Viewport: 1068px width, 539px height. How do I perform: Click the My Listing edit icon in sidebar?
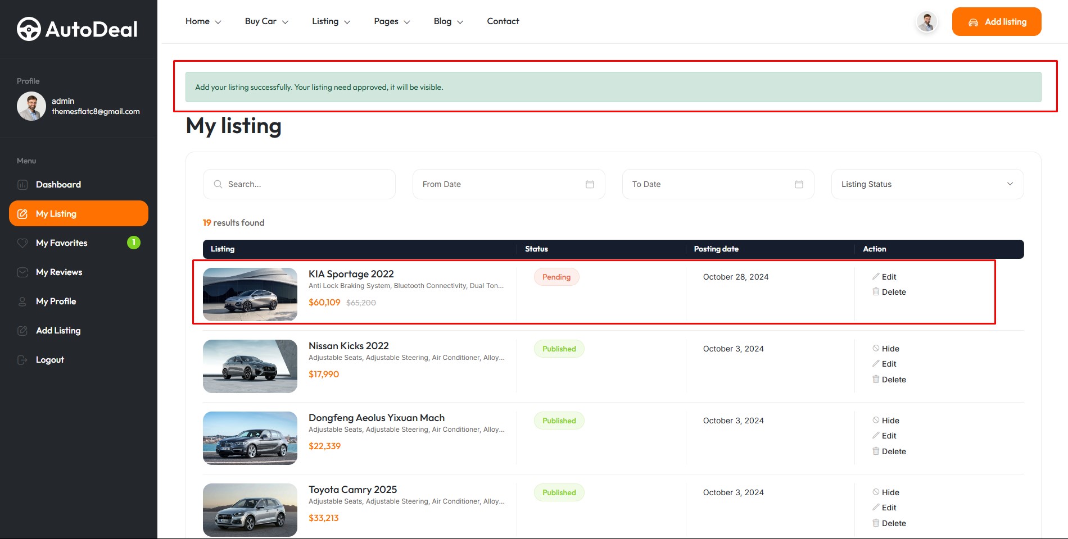click(x=22, y=214)
